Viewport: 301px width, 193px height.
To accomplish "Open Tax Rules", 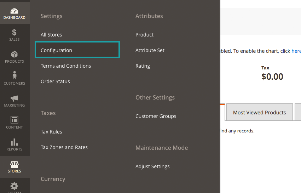I will [x=51, y=132].
